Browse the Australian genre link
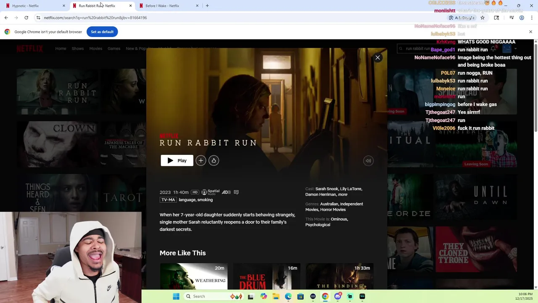 (329, 204)
